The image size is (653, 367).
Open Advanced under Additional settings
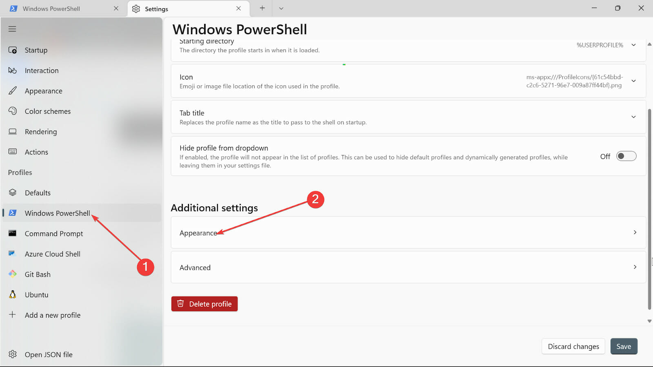tap(408, 267)
